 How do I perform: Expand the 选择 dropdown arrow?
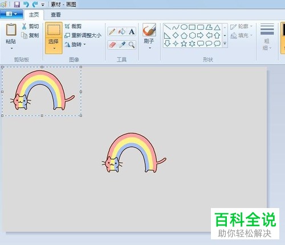[x=54, y=48]
